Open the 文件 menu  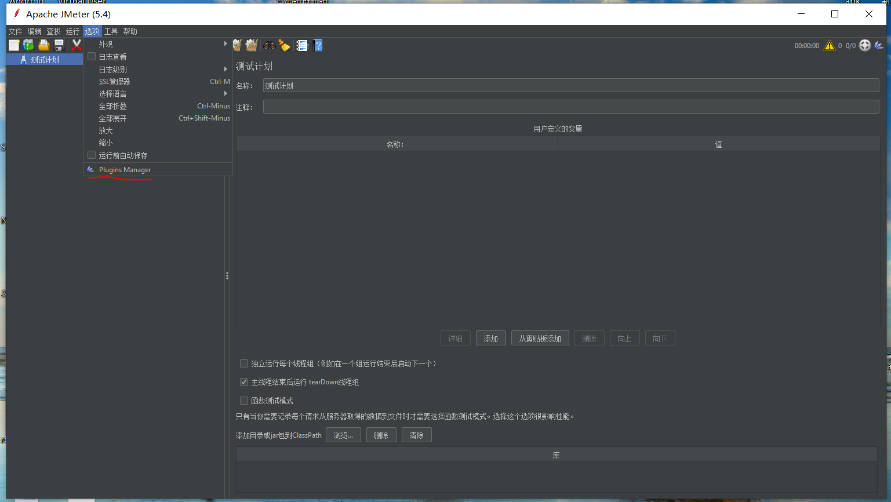(x=15, y=31)
